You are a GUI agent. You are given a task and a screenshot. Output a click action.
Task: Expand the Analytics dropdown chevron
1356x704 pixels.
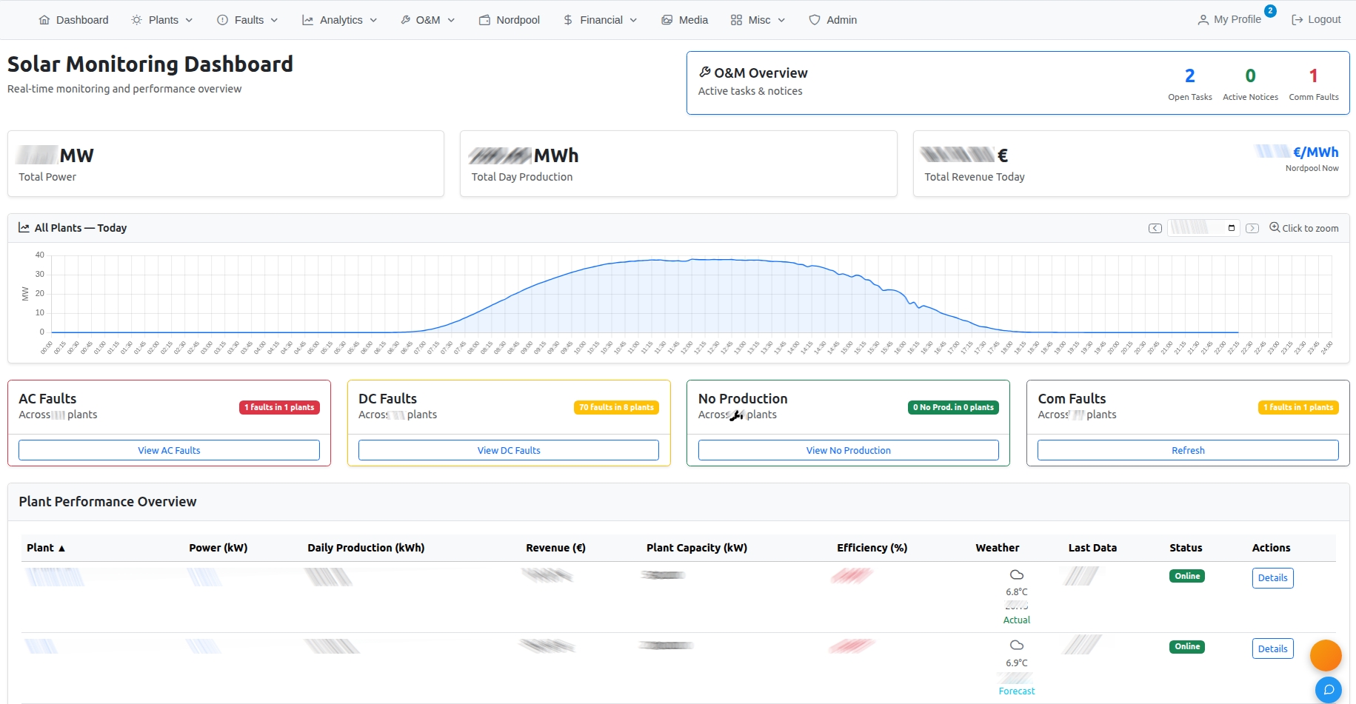point(373,20)
